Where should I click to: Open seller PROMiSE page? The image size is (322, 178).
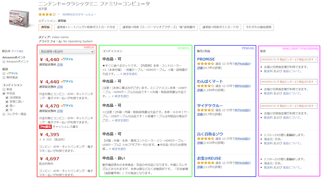pyautogui.click(x=206, y=59)
